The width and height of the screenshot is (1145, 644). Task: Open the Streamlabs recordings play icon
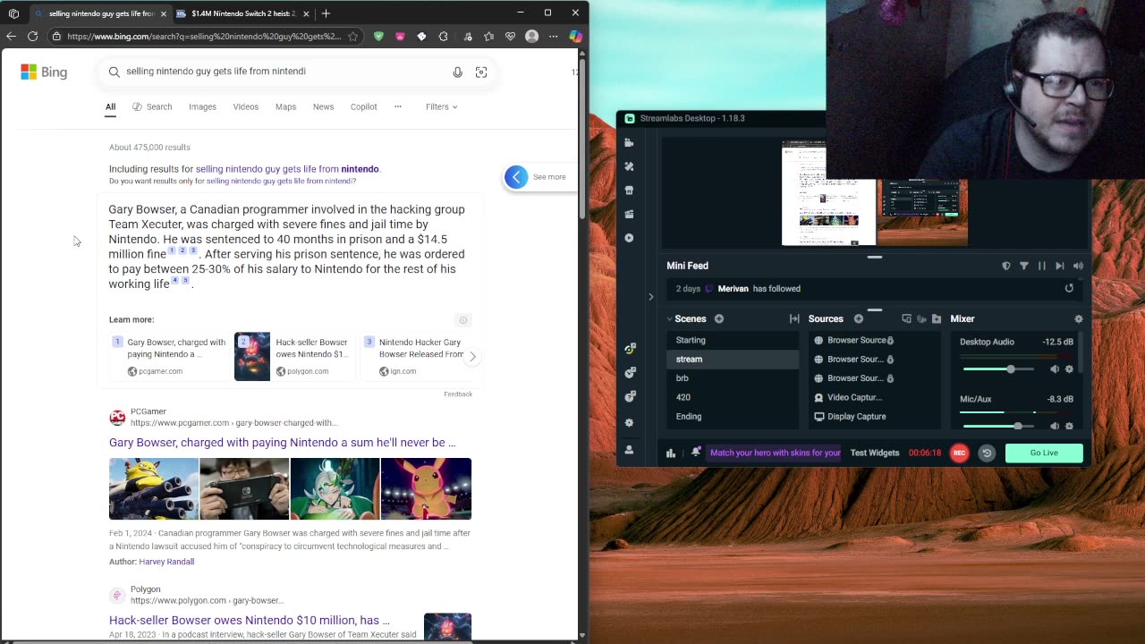[629, 238]
